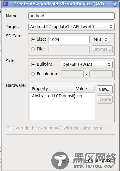Click the SD card size field showing 1024

[x=69, y=39]
